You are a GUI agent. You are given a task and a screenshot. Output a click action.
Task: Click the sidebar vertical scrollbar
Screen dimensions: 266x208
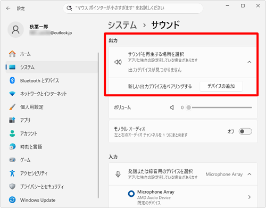[x=98, y=125]
